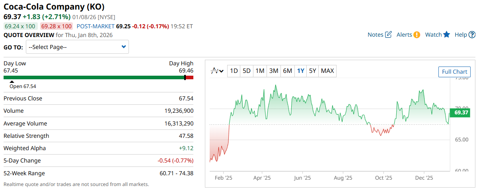Click the open price triangle marker
This screenshot has height=190, width=477.
click(12, 82)
